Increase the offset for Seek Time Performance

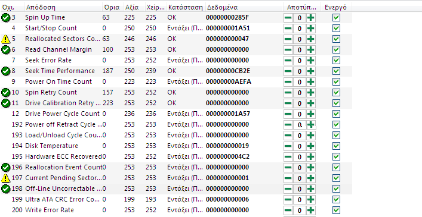tap(311, 71)
